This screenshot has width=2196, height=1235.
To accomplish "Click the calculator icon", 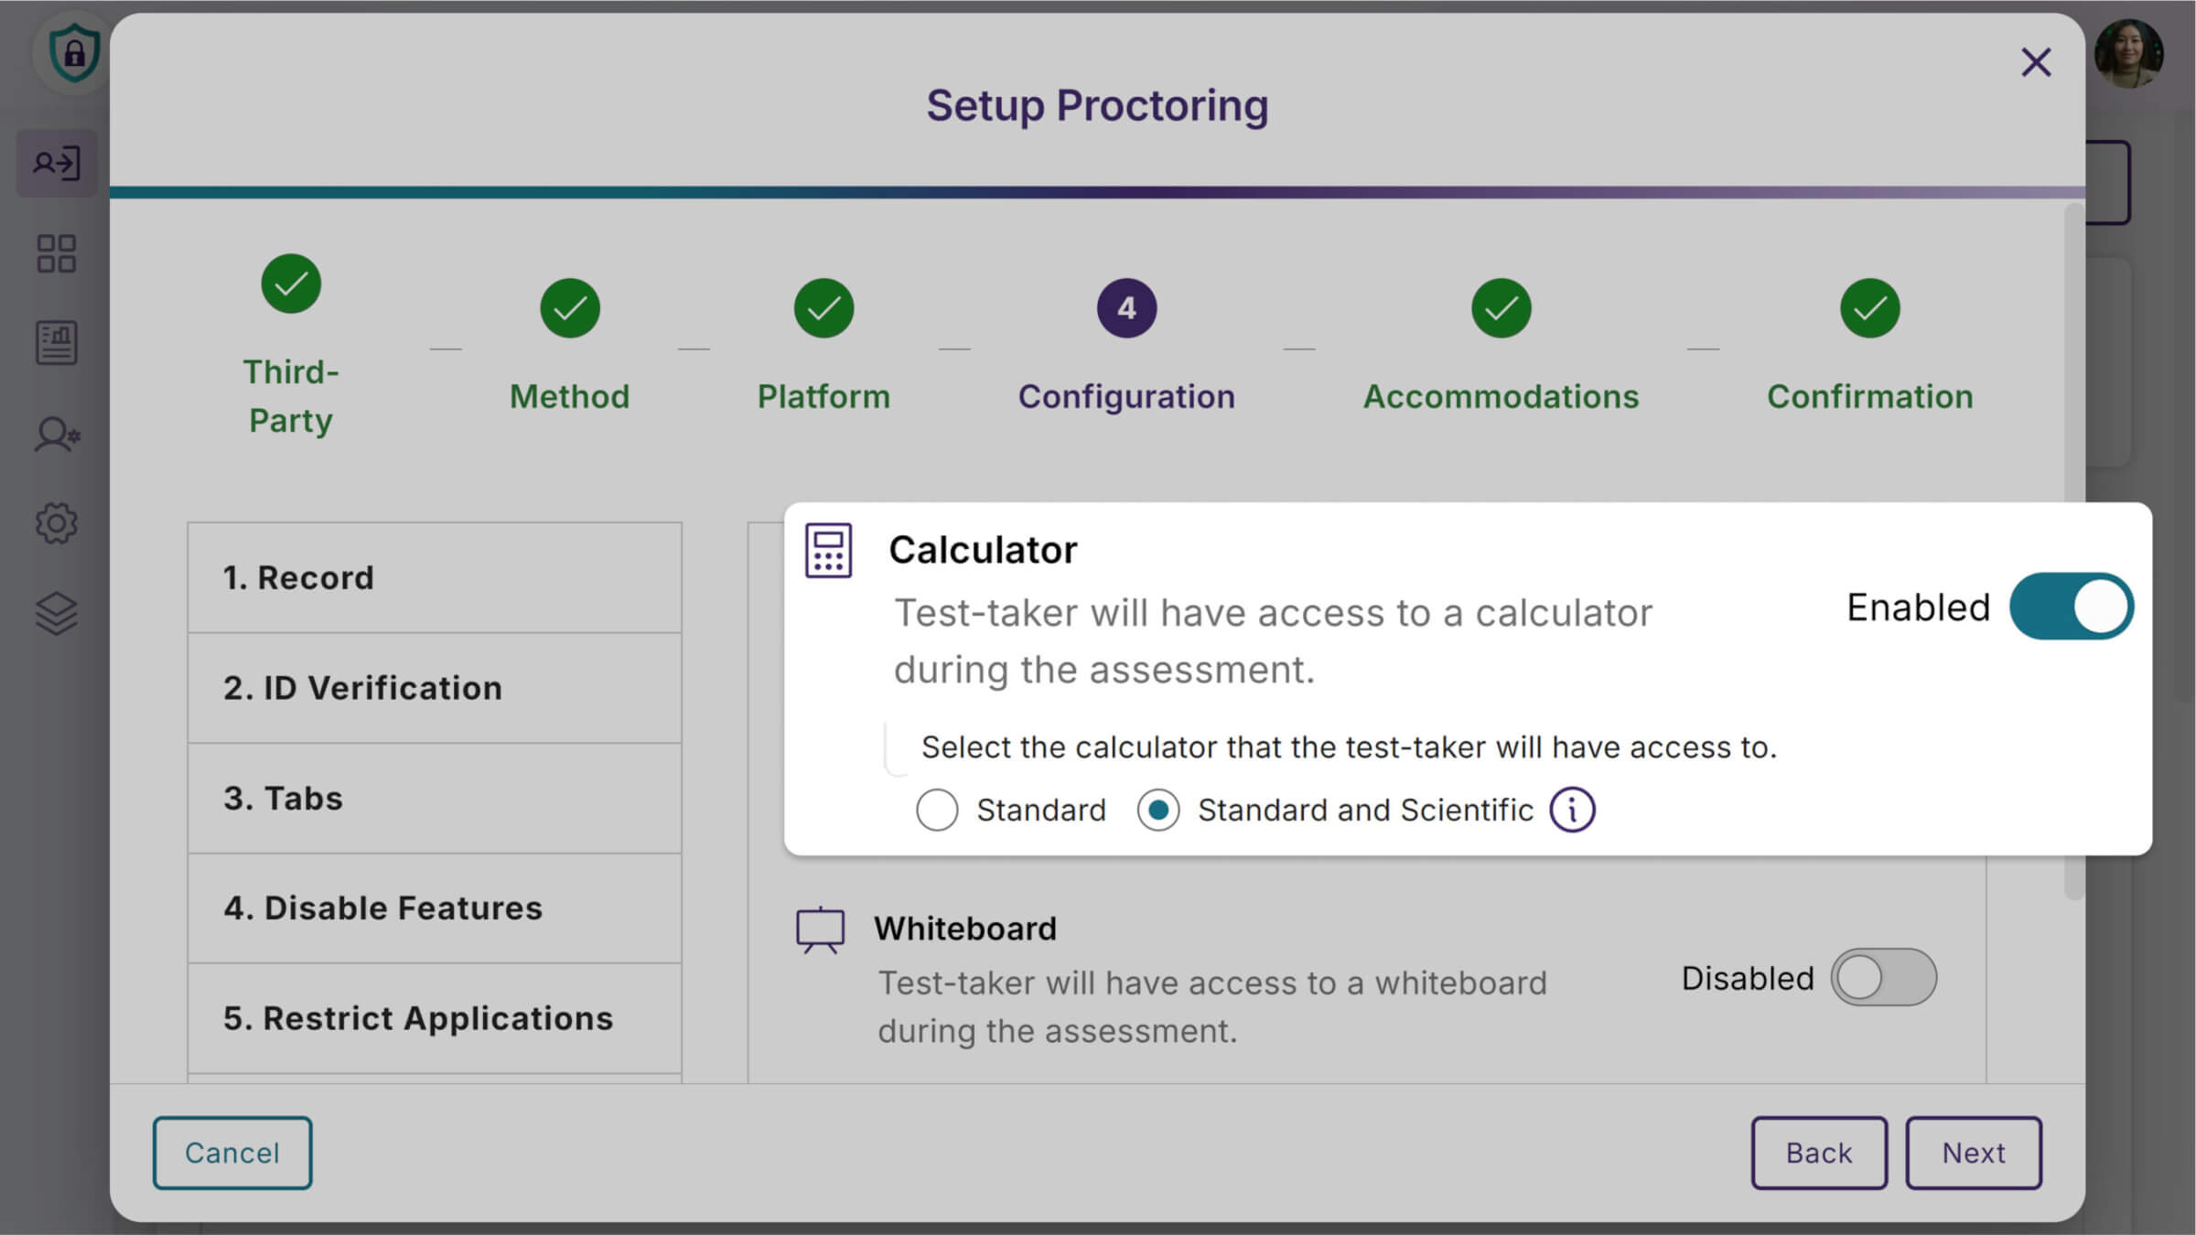I will pos(828,551).
